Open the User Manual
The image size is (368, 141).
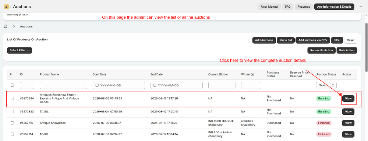[269, 7]
